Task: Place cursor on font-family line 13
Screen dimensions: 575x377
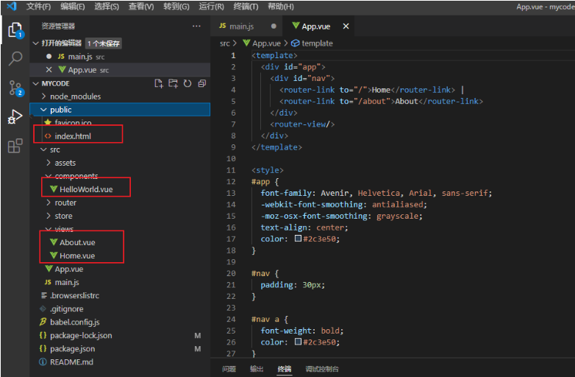Action: 376,193
